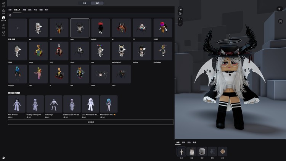Click the add new avatar plus tile
The image size is (286, 161).
point(18,28)
